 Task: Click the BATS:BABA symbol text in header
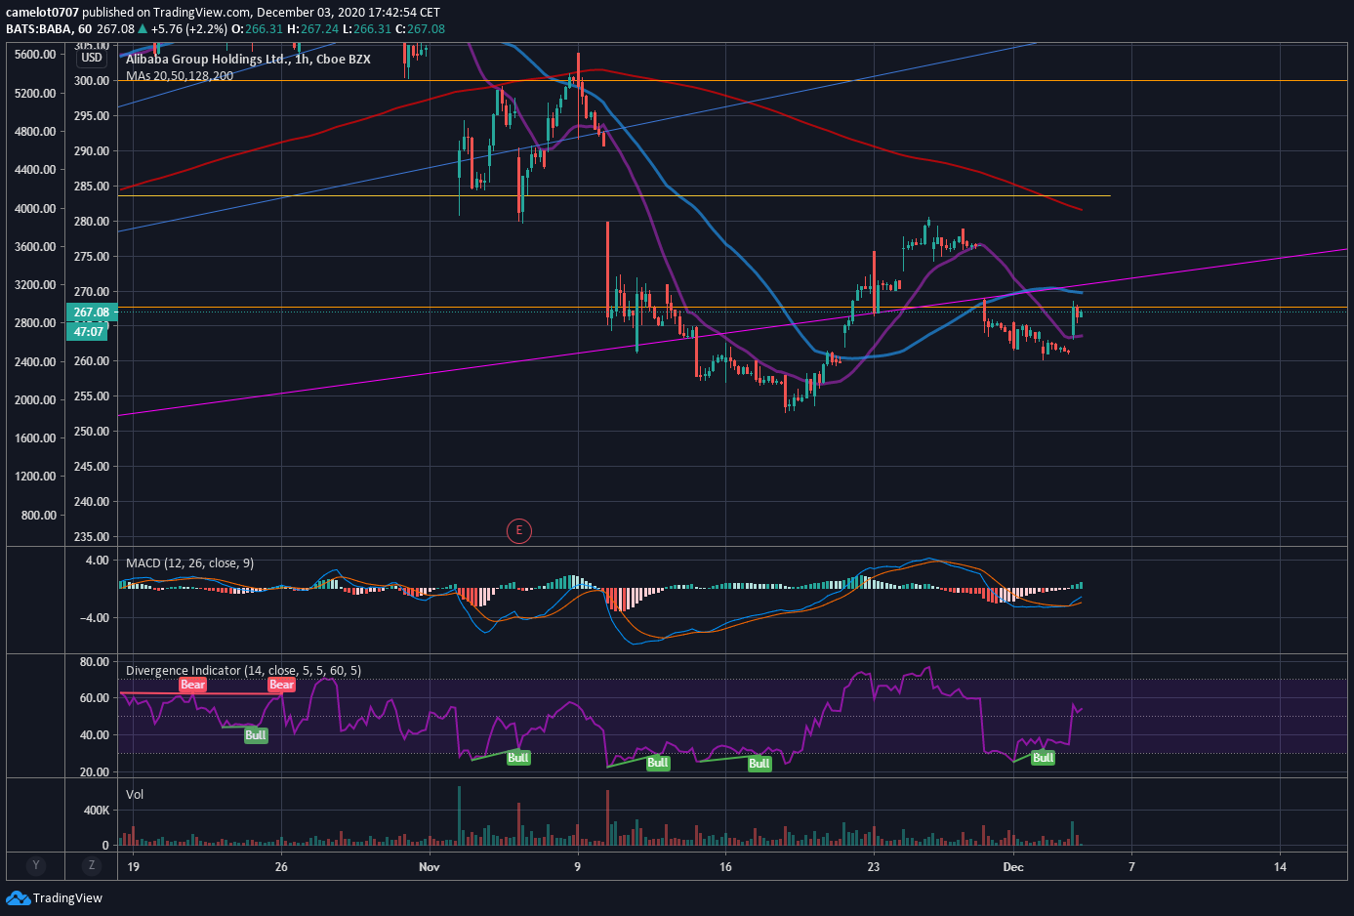39,29
